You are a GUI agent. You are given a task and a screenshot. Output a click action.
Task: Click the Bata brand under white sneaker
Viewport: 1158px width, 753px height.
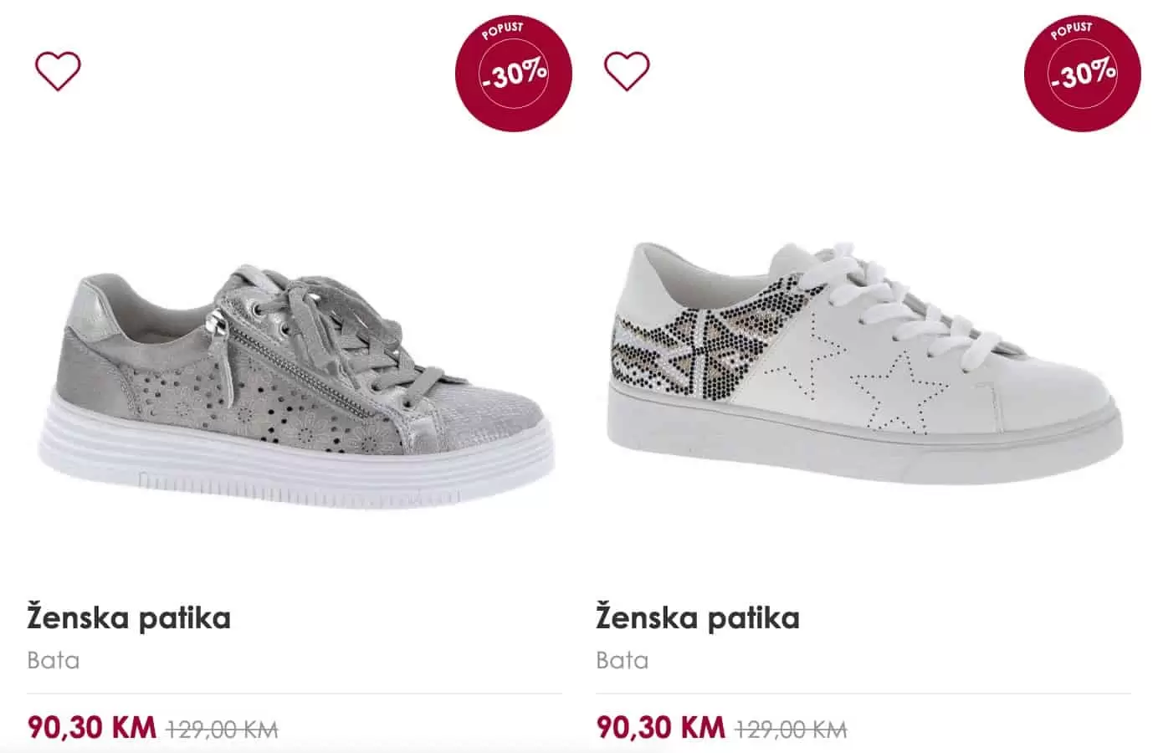point(623,660)
